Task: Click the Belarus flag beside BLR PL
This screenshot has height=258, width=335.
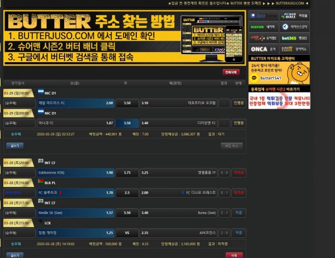Action: pos(40,182)
